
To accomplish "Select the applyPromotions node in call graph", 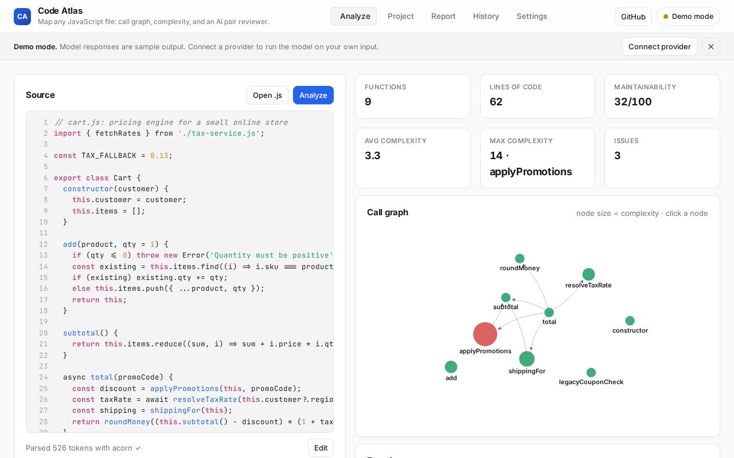I will pyautogui.click(x=485, y=334).
